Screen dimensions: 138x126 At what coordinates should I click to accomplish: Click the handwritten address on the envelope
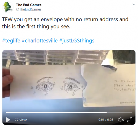tap(124, 85)
